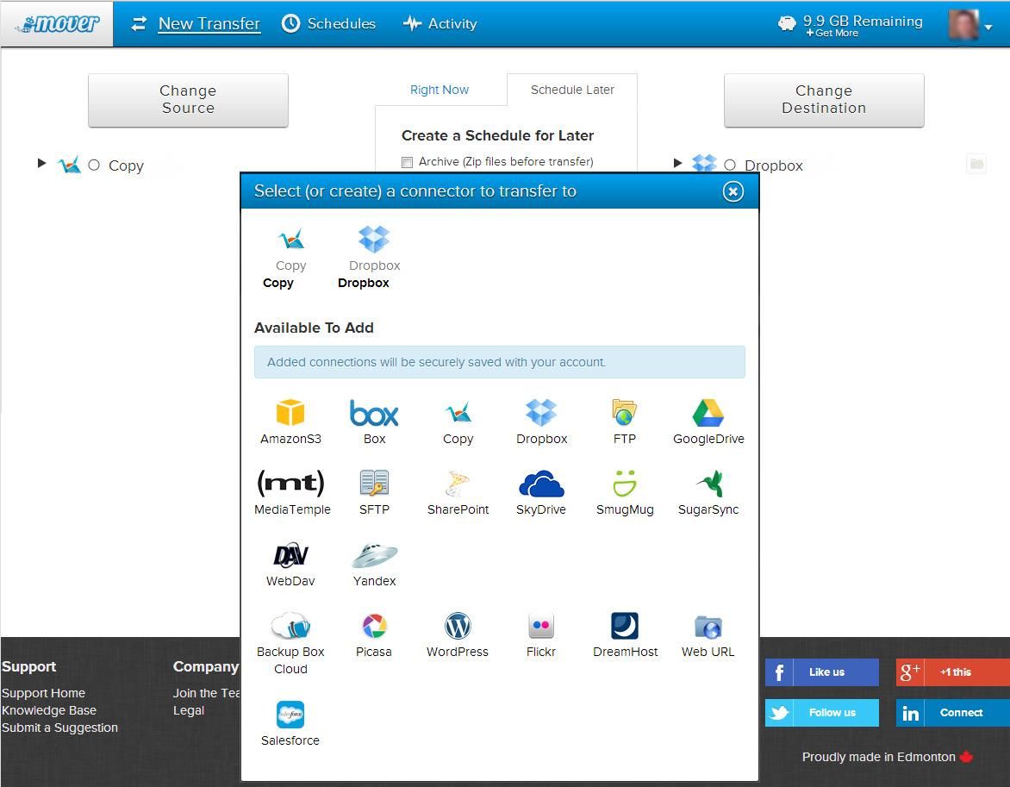Choose the AmazonS3 connector icon
Image resolution: width=1010 pixels, height=787 pixels.
coord(290,413)
